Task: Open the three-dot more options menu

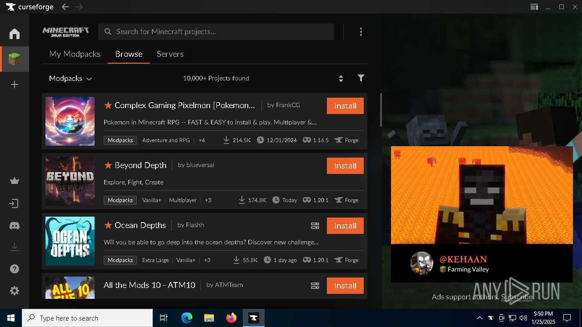Action: click(x=361, y=32)
